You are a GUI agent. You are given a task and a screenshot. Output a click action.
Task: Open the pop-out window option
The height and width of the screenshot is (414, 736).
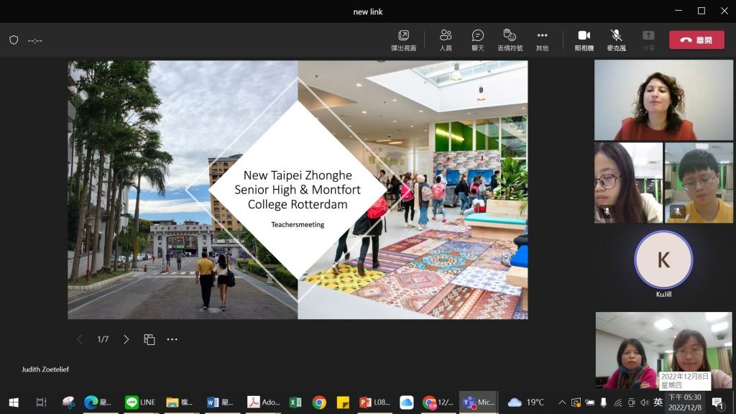(403, 40)
